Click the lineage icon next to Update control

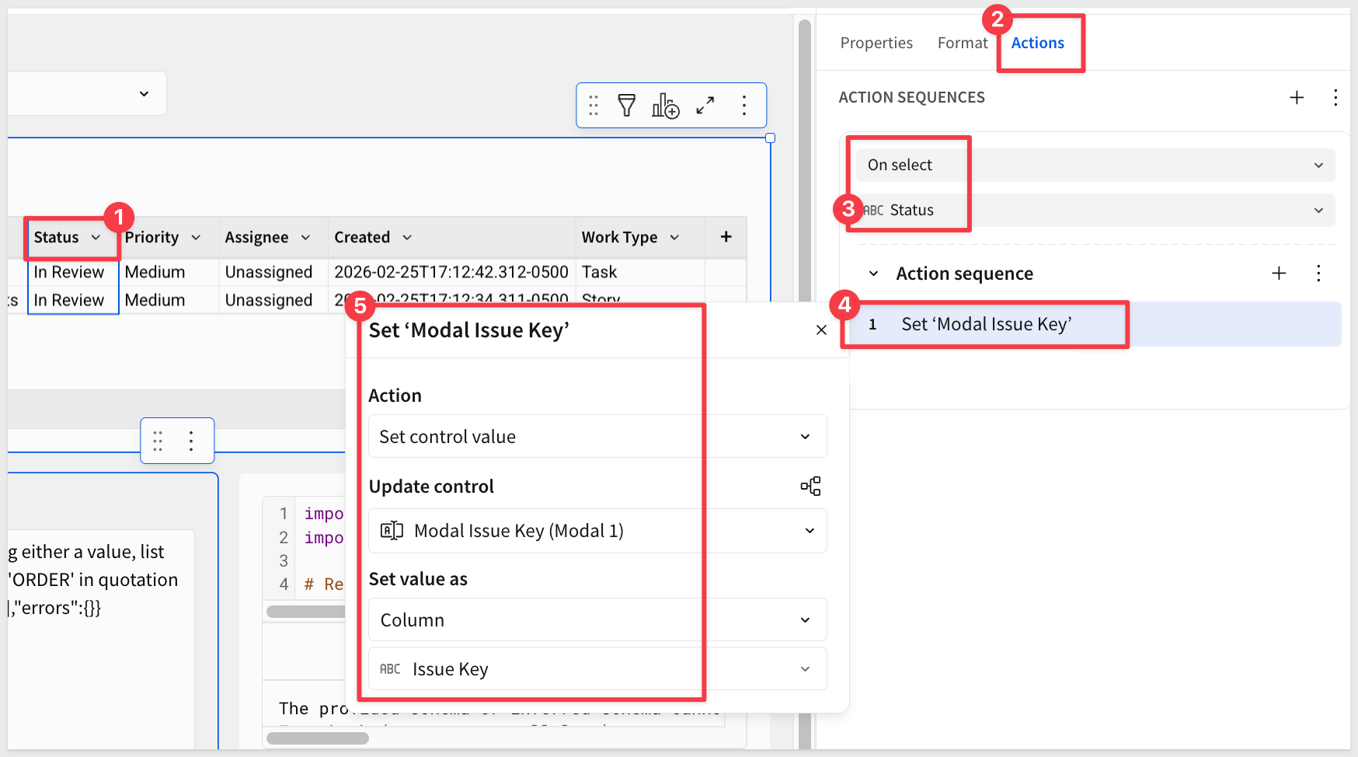coord(810,487)
